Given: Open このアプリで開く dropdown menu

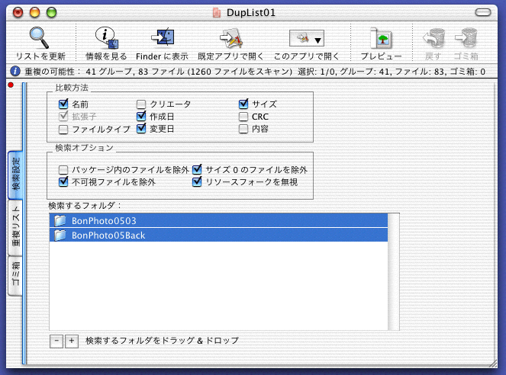Looking at the screenshot, I should click(307, 37).
